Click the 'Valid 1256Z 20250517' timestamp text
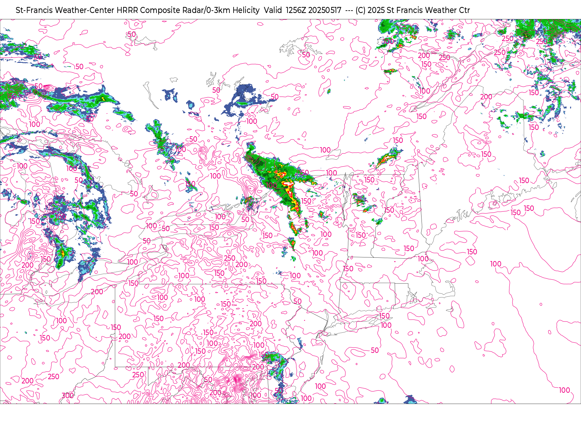 303,10
